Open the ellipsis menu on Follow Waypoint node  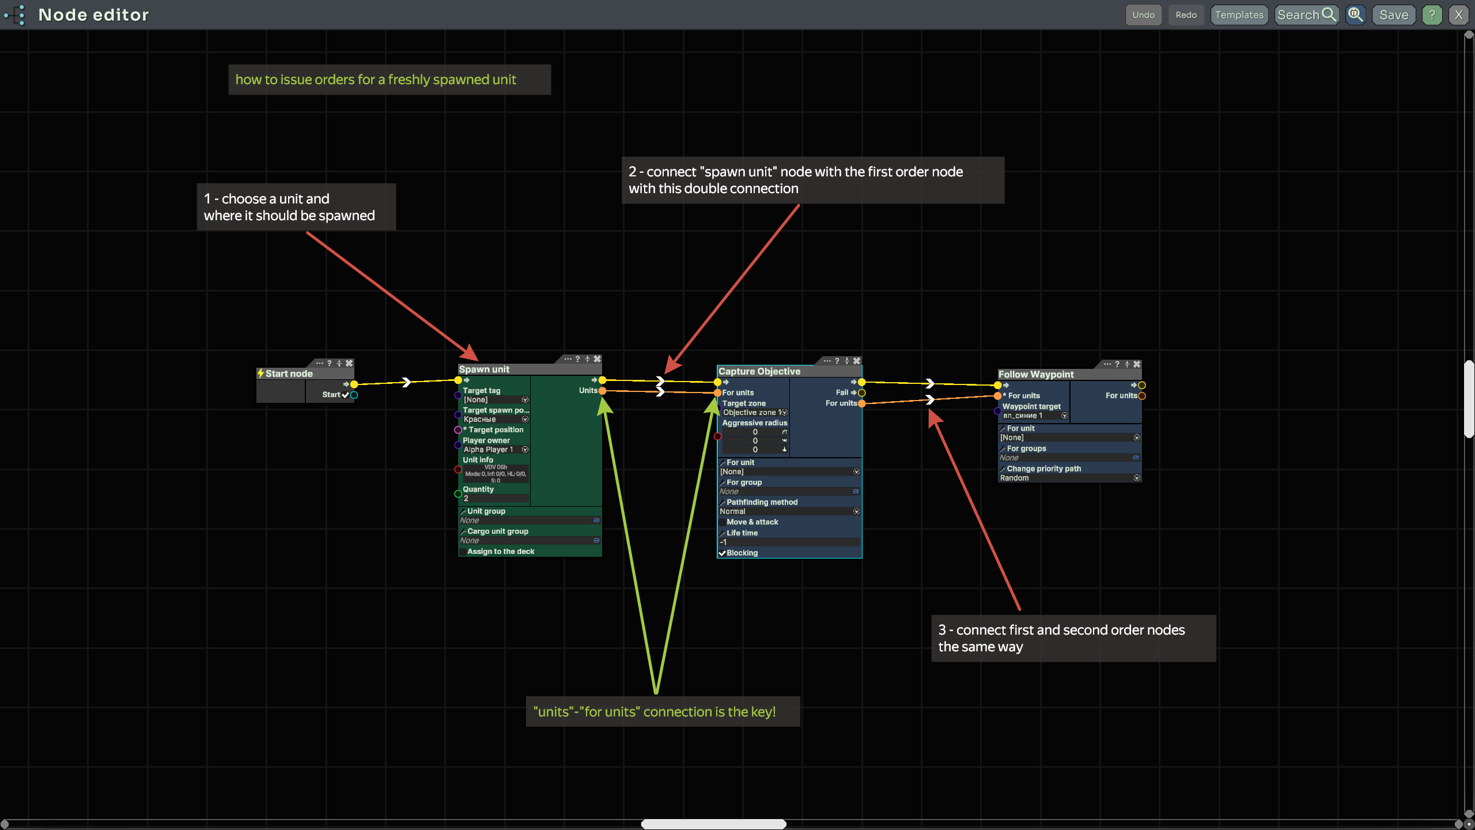pos(1107,364)
